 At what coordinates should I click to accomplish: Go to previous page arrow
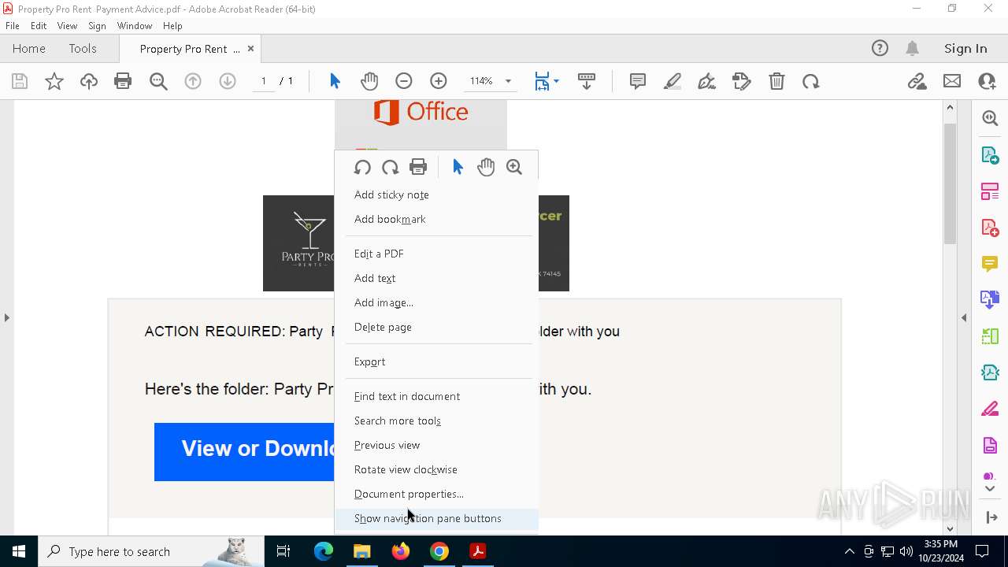(193, 81)
